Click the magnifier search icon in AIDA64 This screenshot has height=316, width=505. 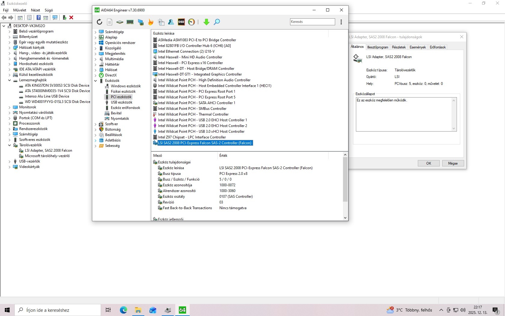pyautogui.click(x=217, y=22)
